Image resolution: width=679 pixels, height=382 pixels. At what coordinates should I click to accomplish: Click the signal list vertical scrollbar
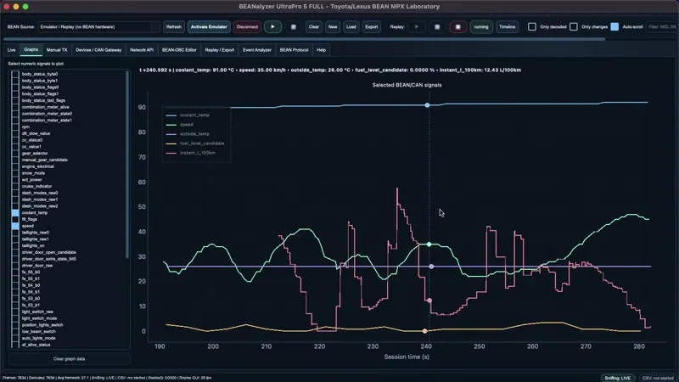coord(126,165)
